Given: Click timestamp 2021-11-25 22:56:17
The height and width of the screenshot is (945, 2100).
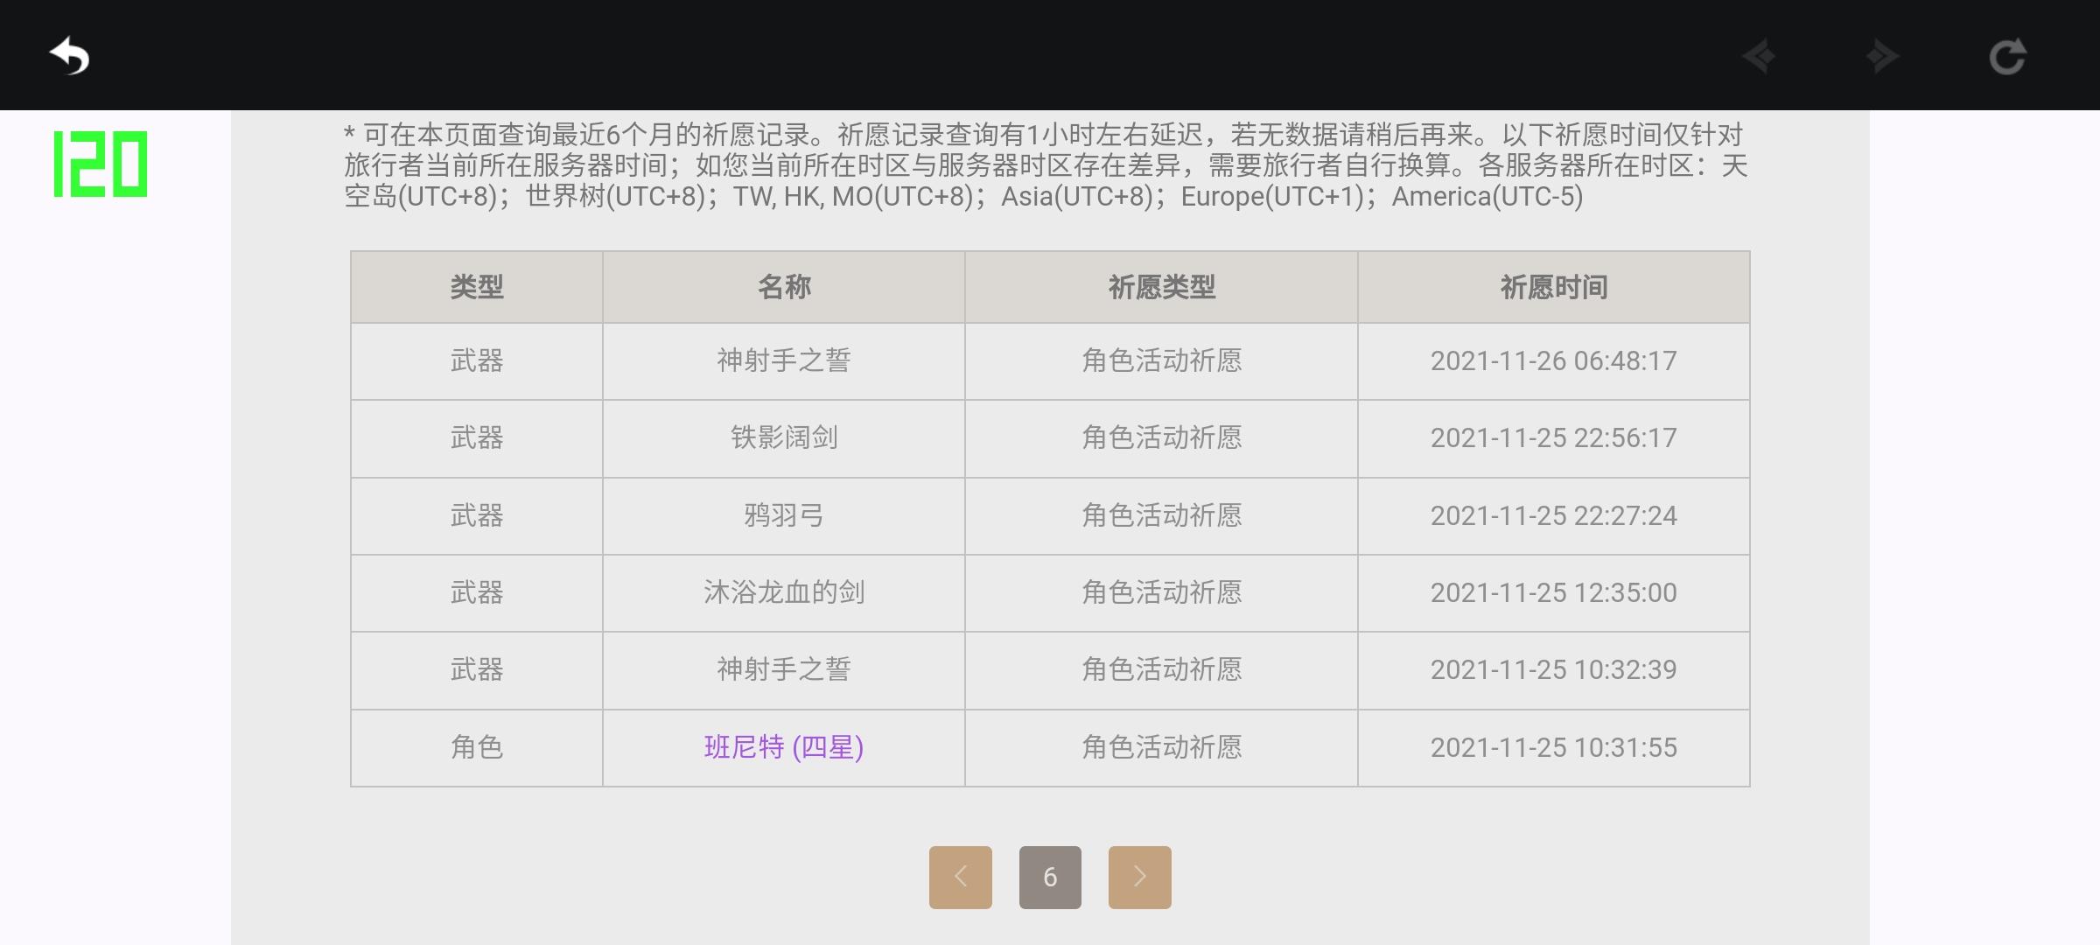Looking at the screenshot, I should pos(1554,437).
